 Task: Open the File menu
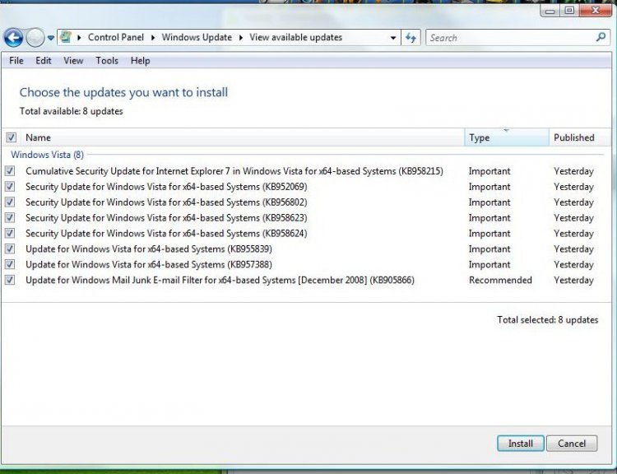[x=16, y=61]
